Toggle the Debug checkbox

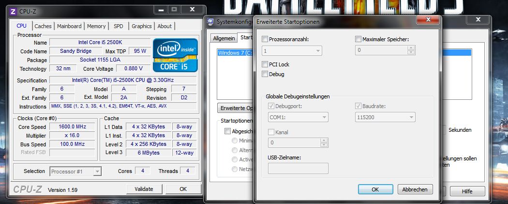click(265, 74)
